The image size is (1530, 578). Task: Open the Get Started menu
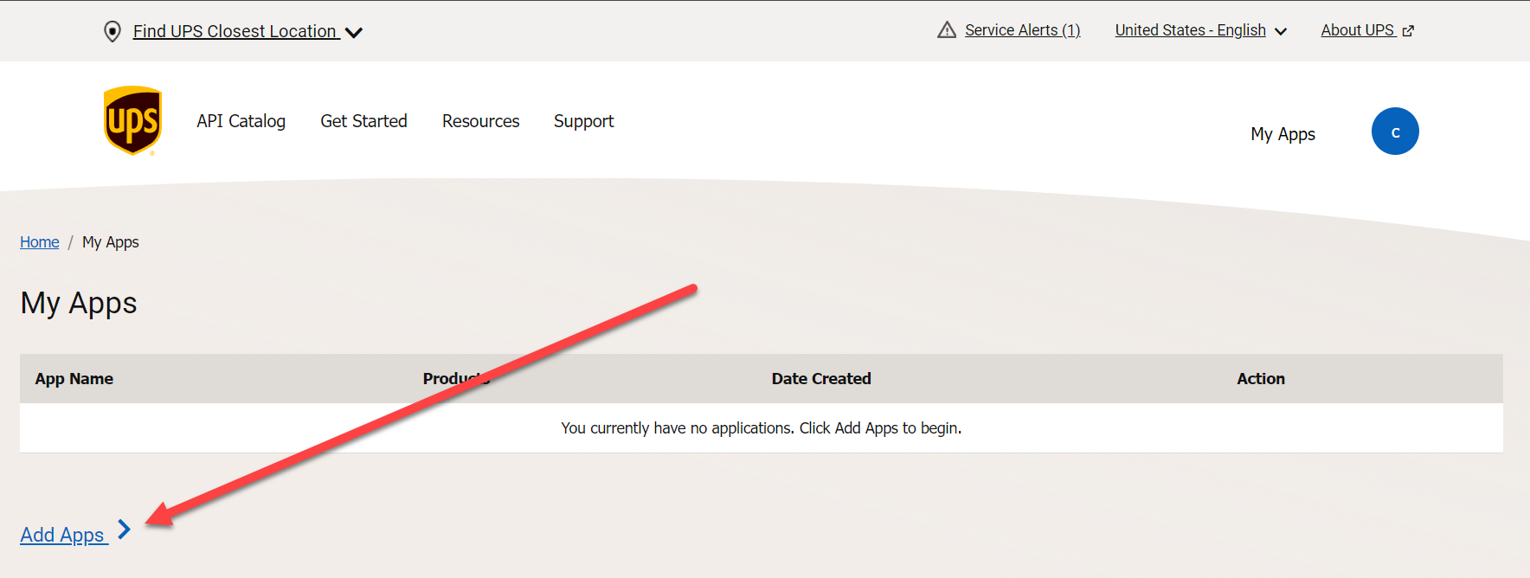tap(363, 121)
